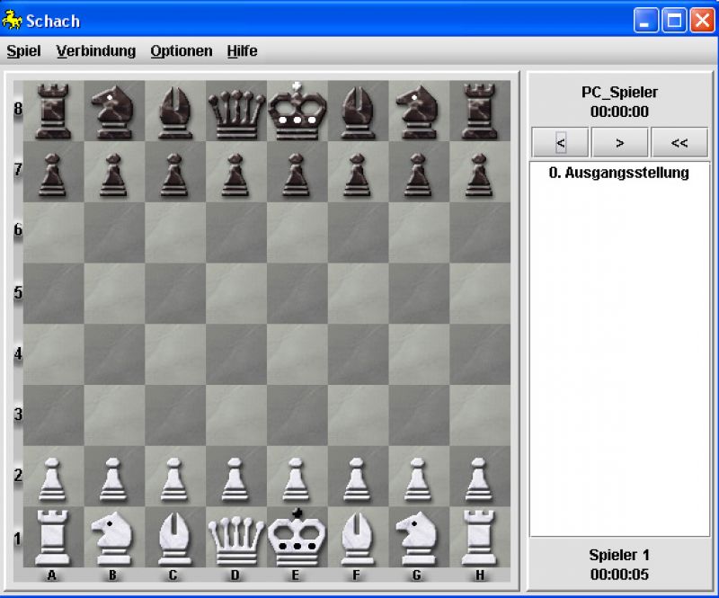719x598 pixels.
Task: Pick the black pawn on H7
Action: point(479,174)
